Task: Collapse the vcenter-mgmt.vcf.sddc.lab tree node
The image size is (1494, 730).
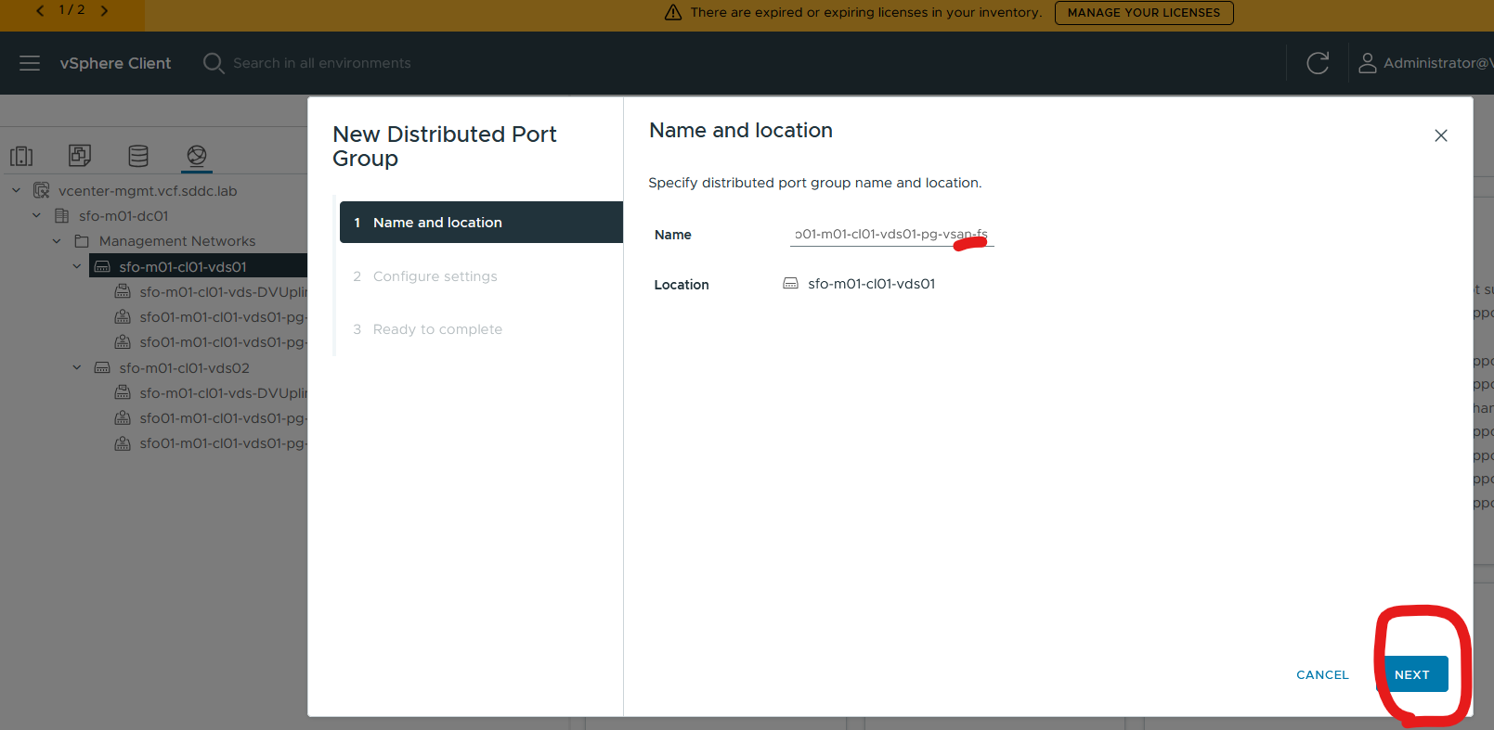Action: (17, 190)
